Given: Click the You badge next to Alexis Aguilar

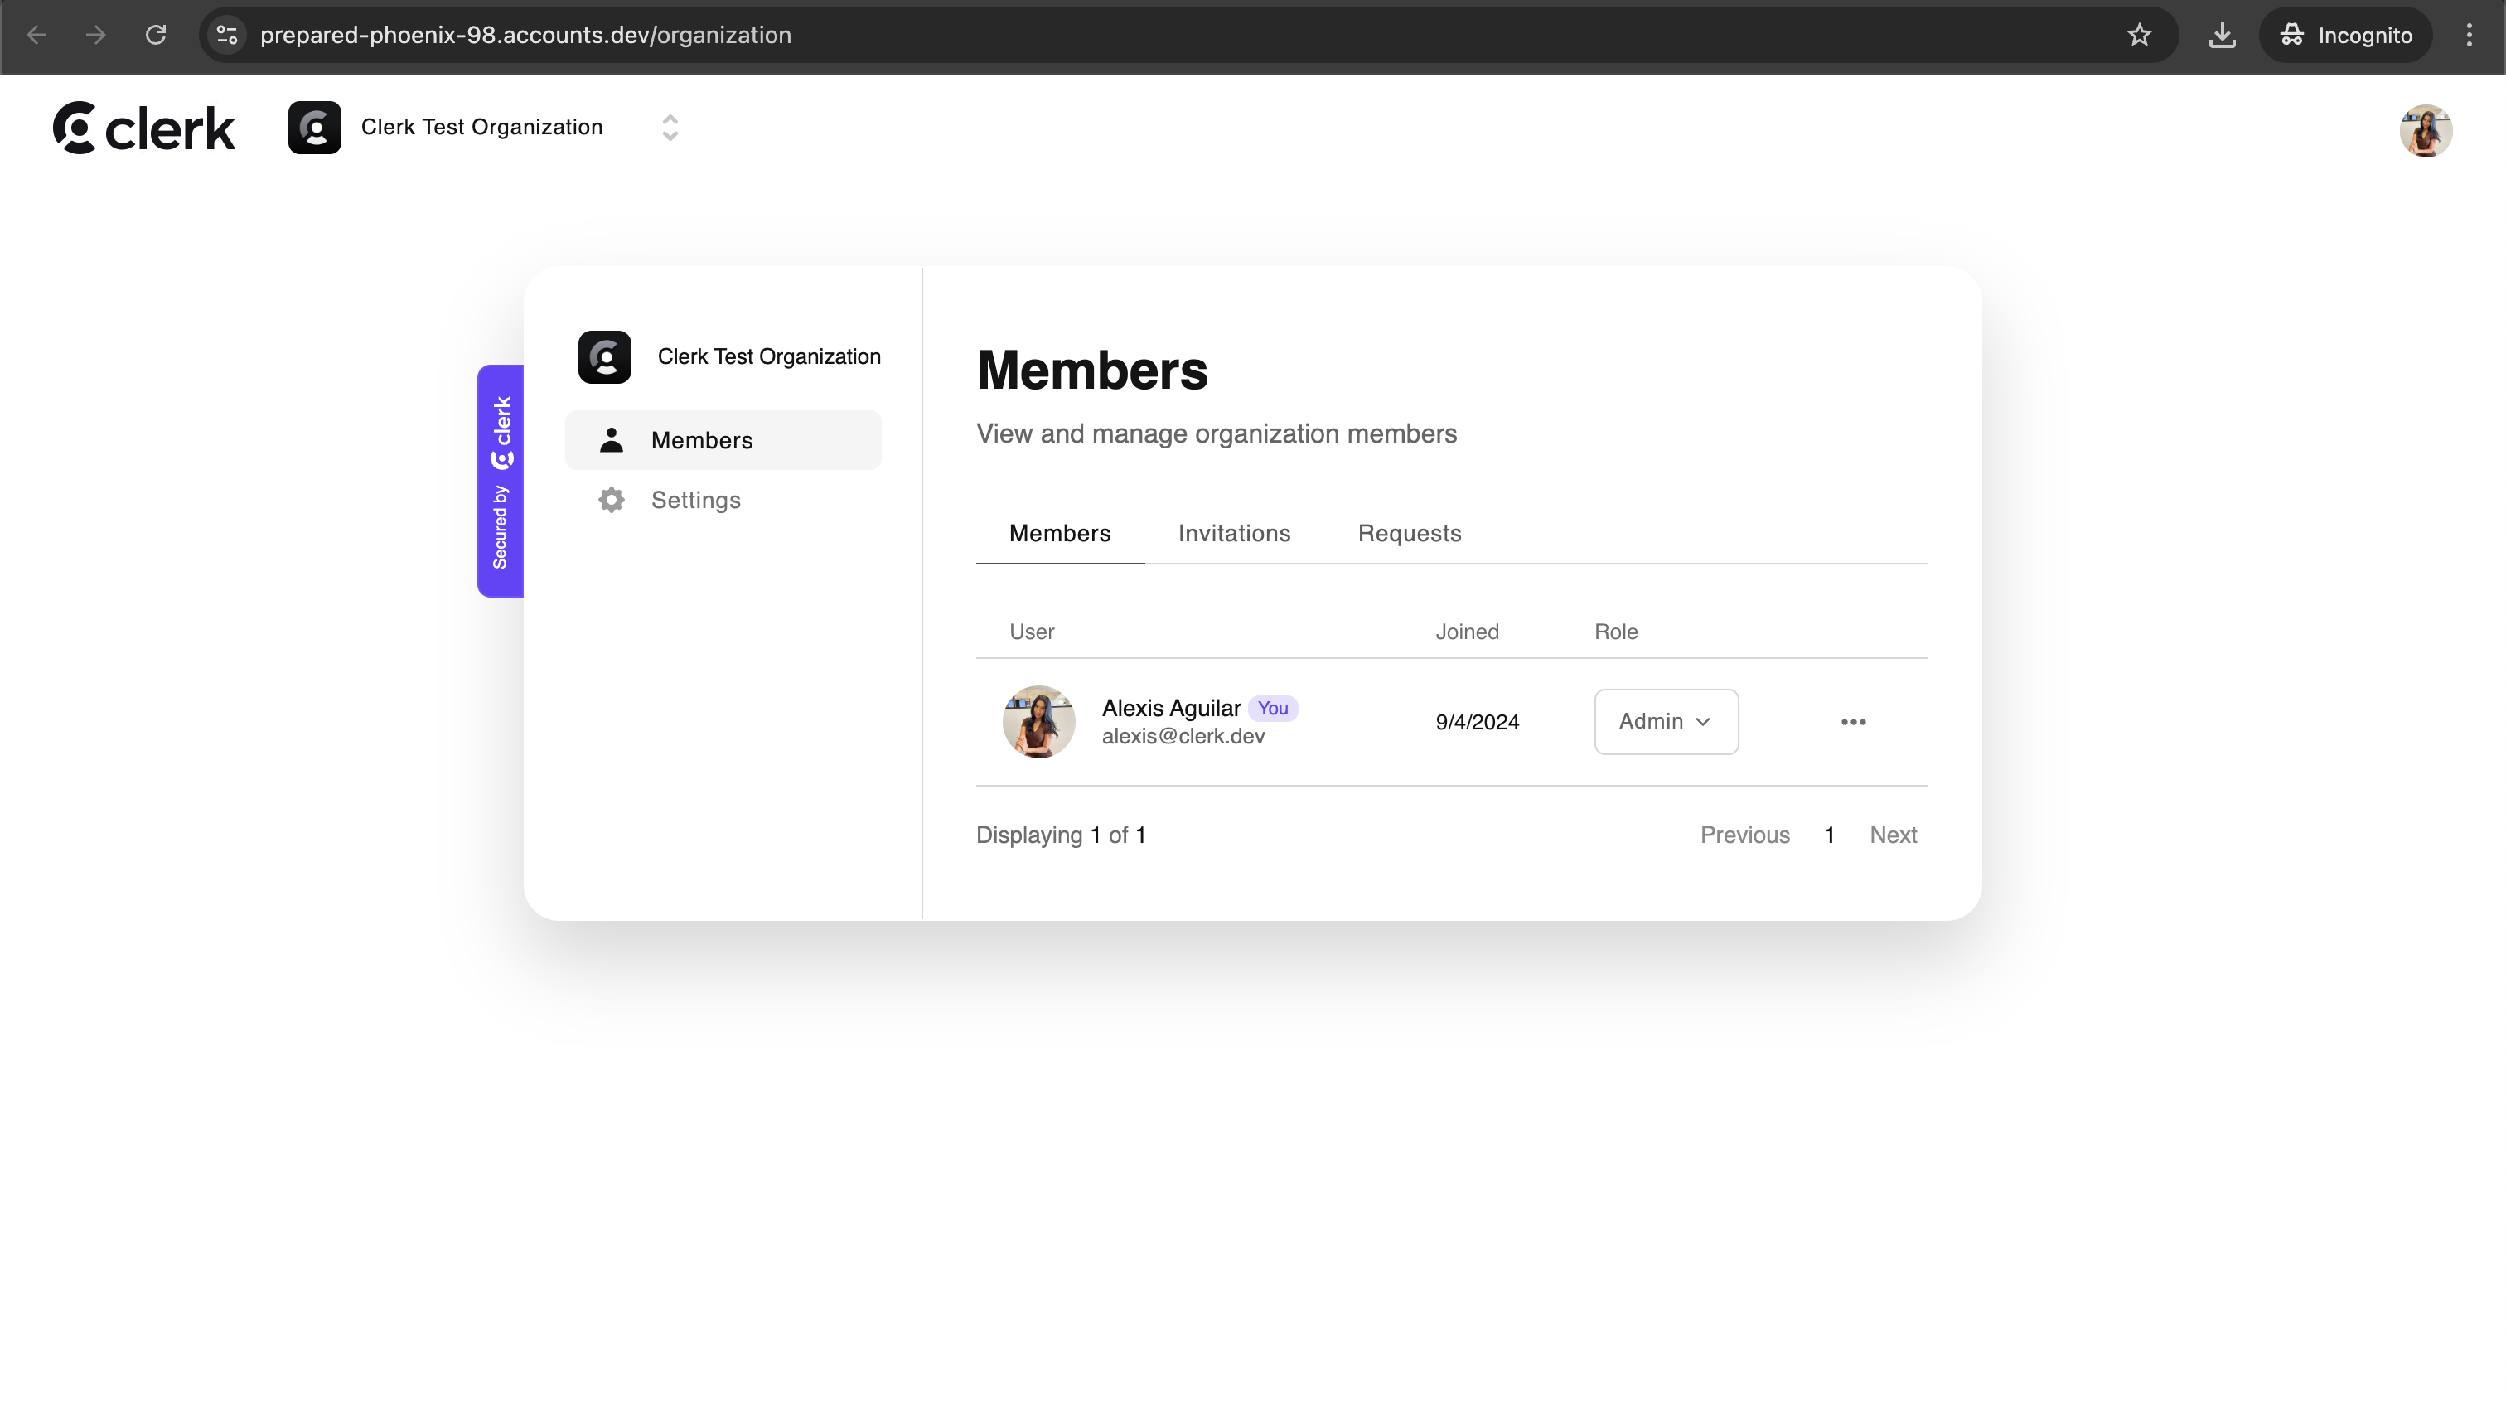Looking at the screenshot, I should 1272,708.
